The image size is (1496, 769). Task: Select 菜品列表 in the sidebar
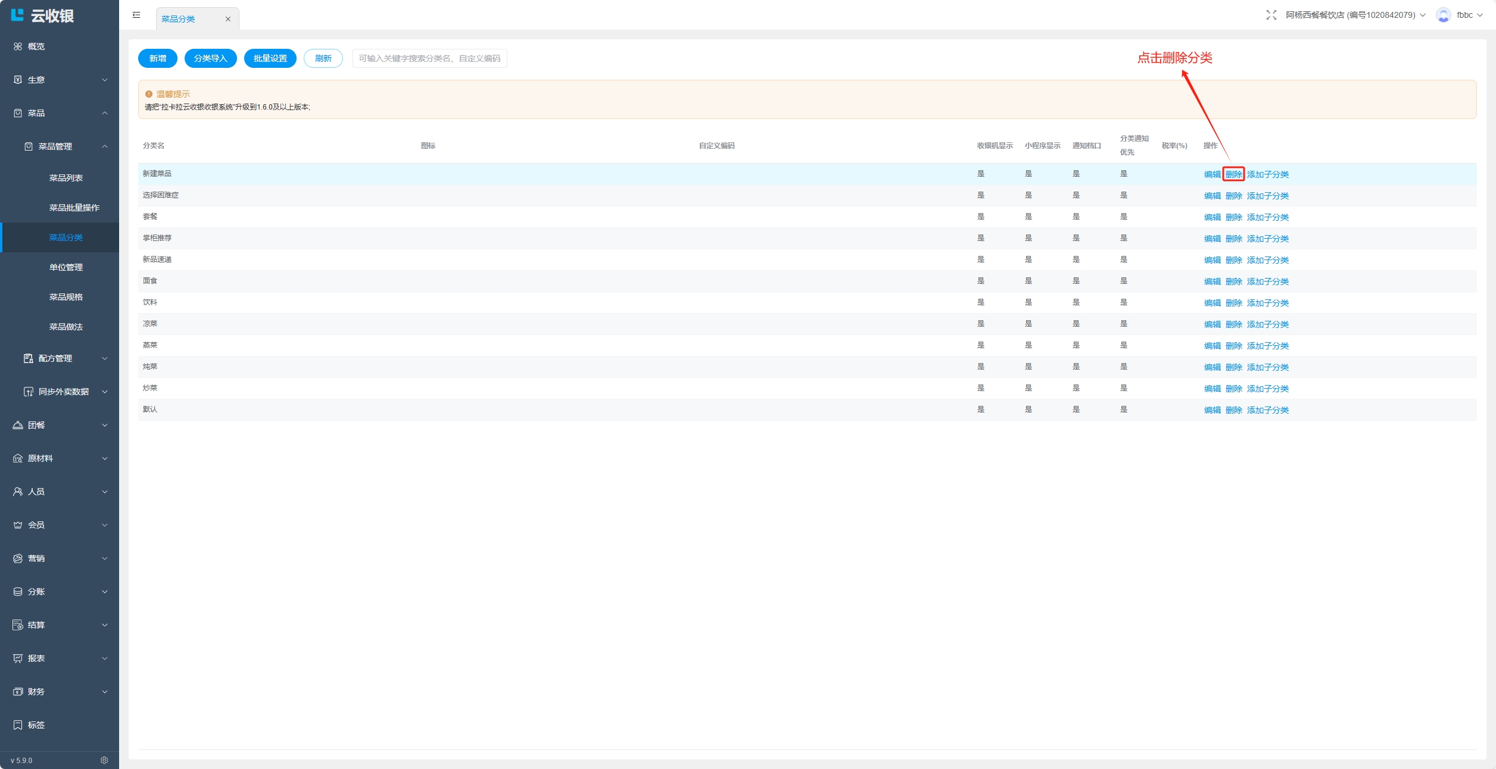pyautogui.click(x=66, y=178)
